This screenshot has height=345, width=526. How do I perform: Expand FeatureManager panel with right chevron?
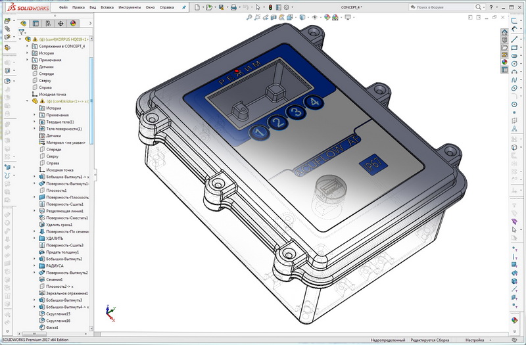coord(90,23)
